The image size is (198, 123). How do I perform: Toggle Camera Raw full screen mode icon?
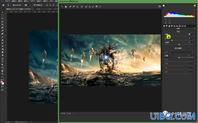[160, 6]
